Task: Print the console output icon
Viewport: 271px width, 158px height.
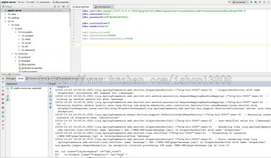Action: (50, 104)
